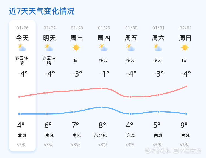
Task: Click the sunny icon for 周三
Action: coord(76,48)
